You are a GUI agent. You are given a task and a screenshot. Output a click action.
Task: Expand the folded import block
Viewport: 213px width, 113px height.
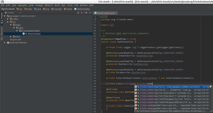[x=100, y=25]
